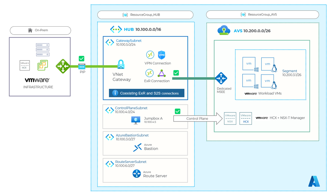Click the 'Jumpbox A' label
The height and width of the screenshot is (196, 332).
(x=153, y=118)
